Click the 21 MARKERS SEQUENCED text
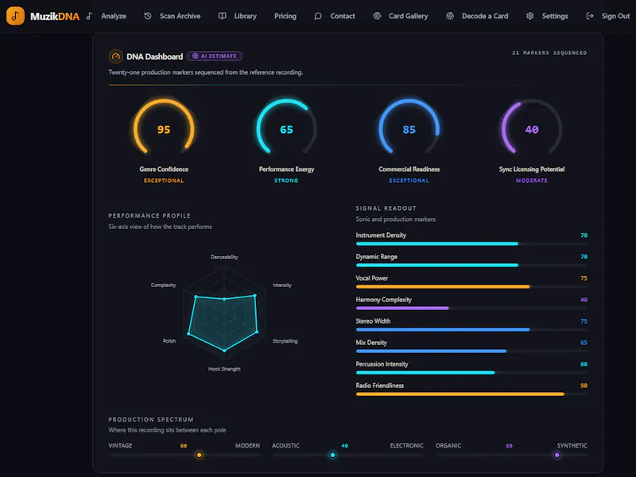This screenshot has width=636, height=477. (549, 52)
